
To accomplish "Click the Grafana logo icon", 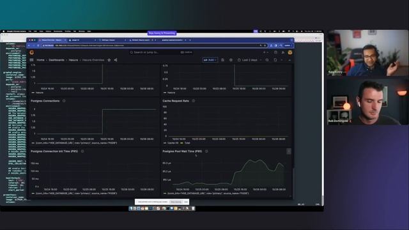I will [x=32, y=52].
